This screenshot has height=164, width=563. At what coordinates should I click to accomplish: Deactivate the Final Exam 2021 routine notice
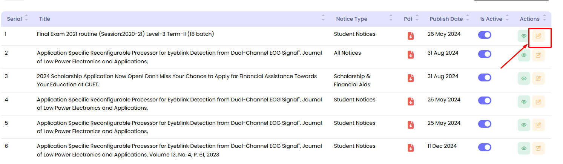point(485,35)
